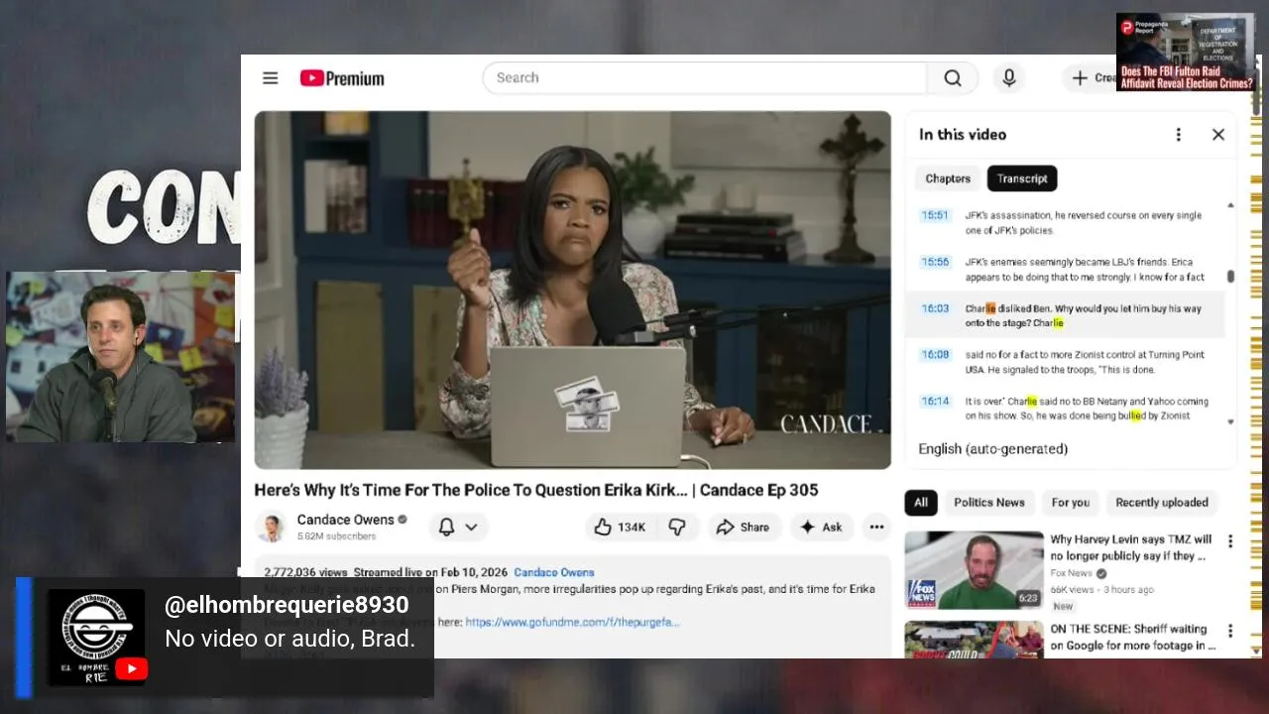This screenshot has height=714, width=1269.
Task: Open the Candace Owens channel name link
Action: point(345,520)
